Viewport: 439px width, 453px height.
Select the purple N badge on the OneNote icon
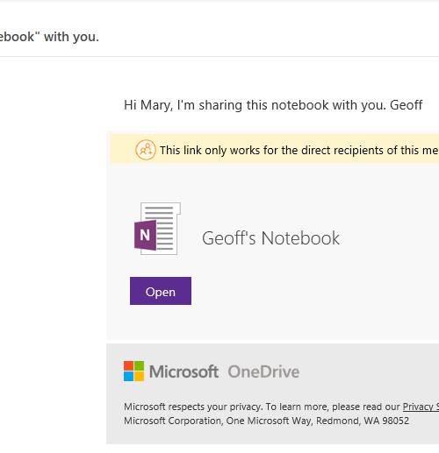tap(145, 235)
